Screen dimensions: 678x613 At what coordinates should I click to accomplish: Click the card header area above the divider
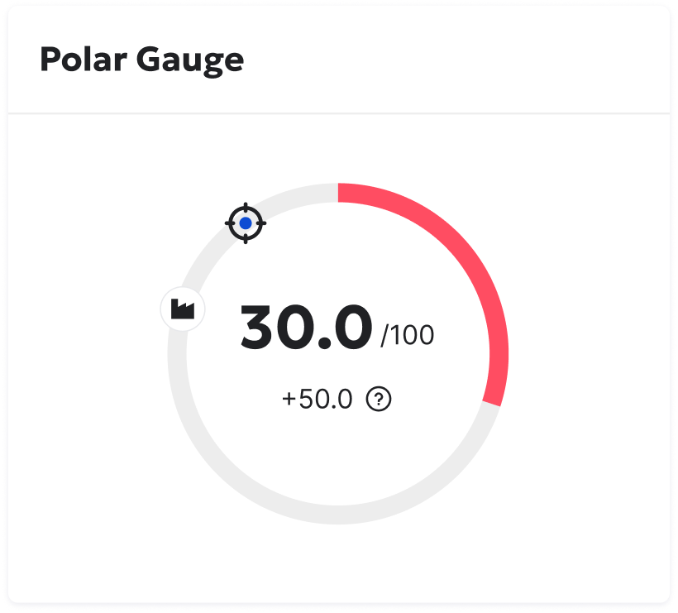pyautogui.click(x=339, y=60)
